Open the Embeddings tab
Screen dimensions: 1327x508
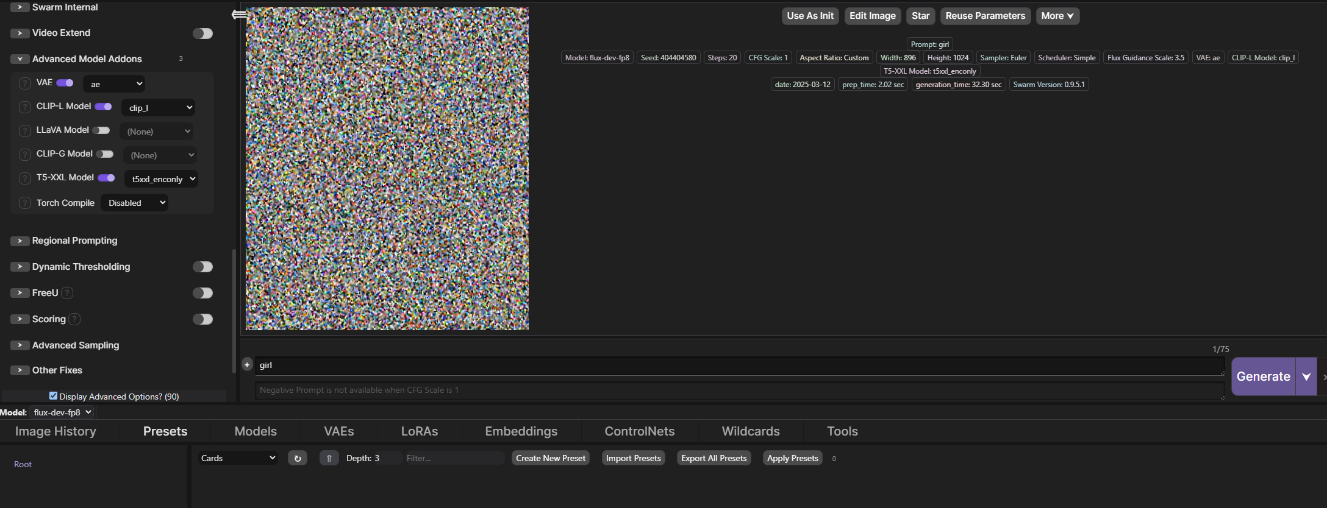pos(521,431)
